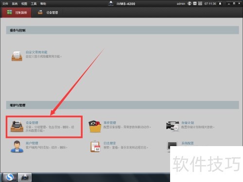Open the 日志搜索 clipboard calendar icon
The width and height of the screenshot is (243, 182).
pos(95,147)
